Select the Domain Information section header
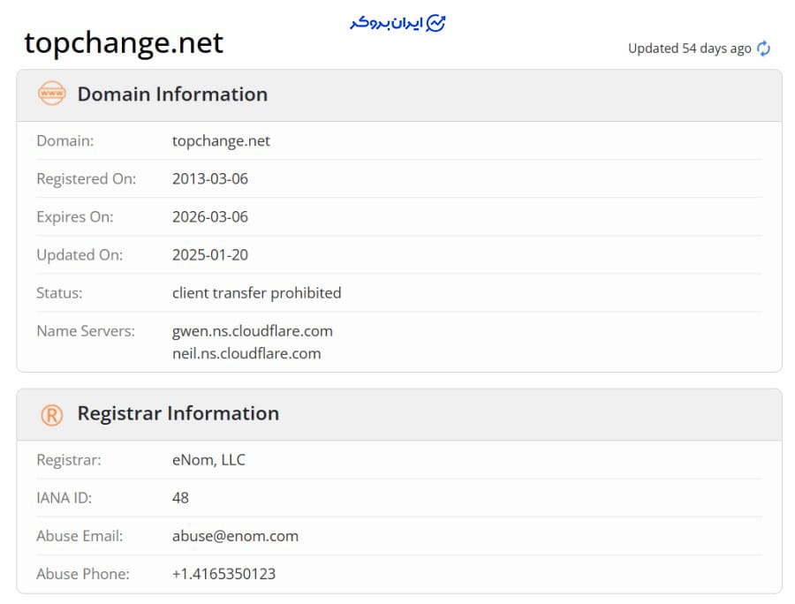This screenshot has width=795, height=604. (172, 94)
